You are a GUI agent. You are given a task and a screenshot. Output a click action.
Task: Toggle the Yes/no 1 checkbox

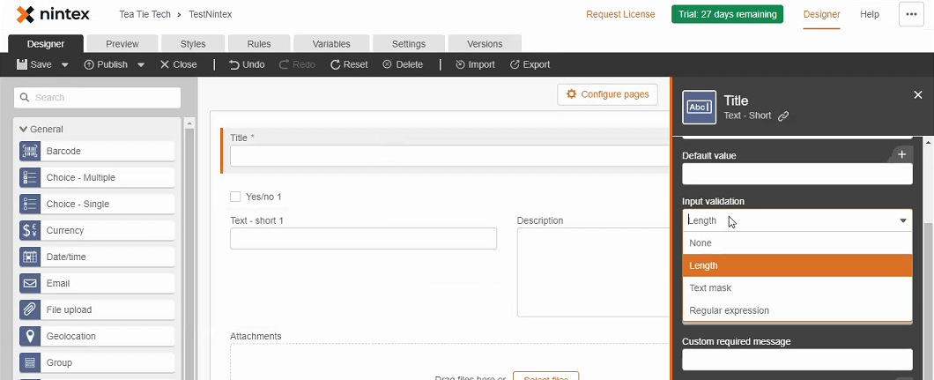coord(235,197)
